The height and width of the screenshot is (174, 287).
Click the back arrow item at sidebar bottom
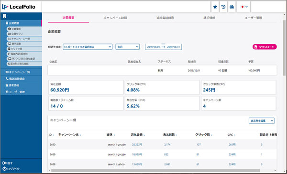pyautogui.click(x=8, y=163)
